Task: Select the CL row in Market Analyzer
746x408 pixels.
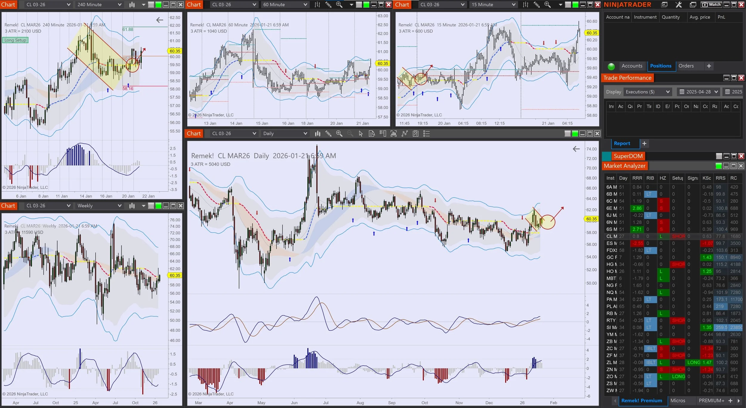Action: 611,236
